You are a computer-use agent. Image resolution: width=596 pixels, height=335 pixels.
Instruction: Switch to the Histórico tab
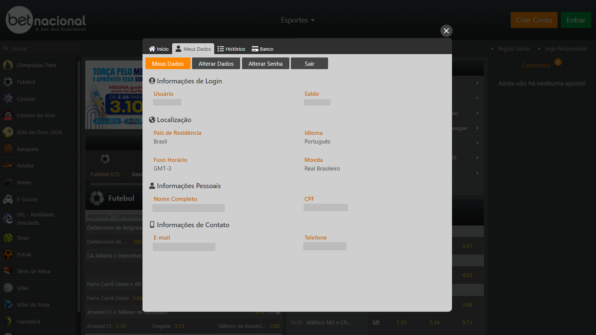(x=231, y=49)
